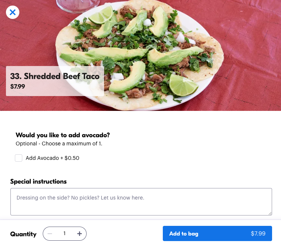
Task: Select the quantity value 1
Action: pyautogui.click(x=65, y=234)
